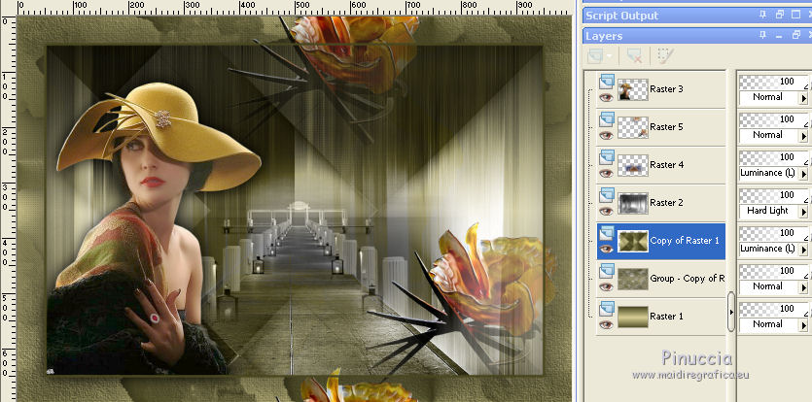Select the Raster 1 layer name
The height and width of the screenshot is (402, 812).
click(666, 317)
